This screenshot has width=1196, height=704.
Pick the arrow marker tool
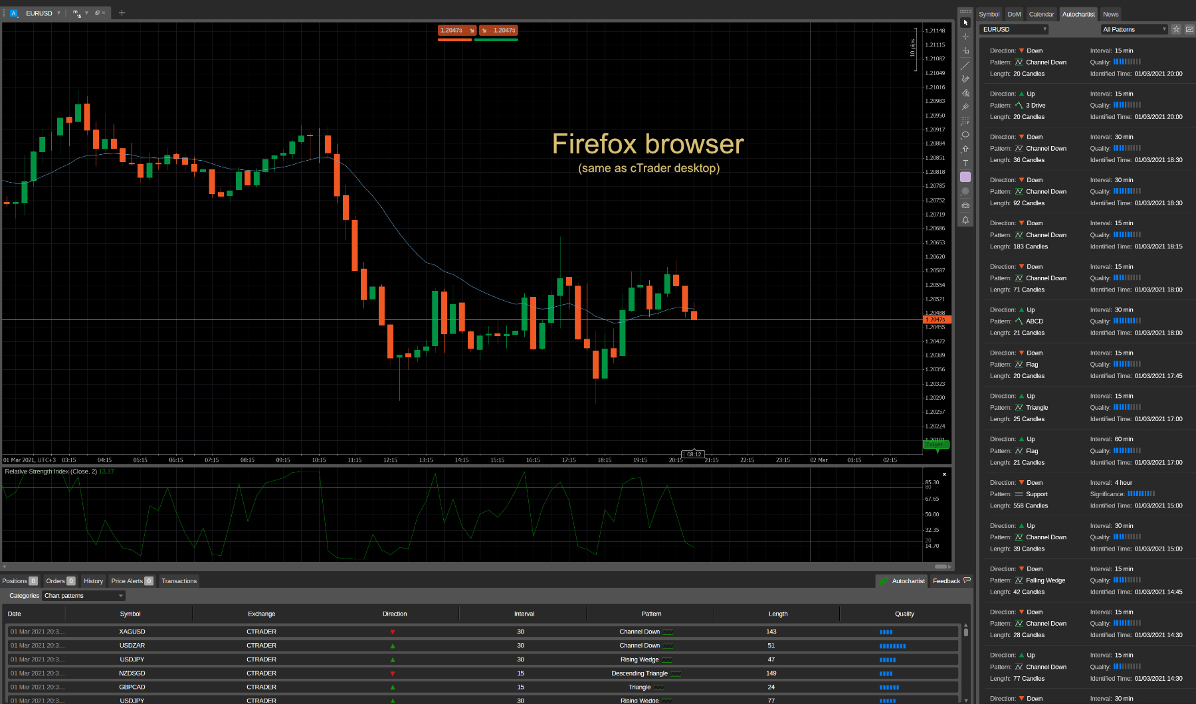(965, 149)
